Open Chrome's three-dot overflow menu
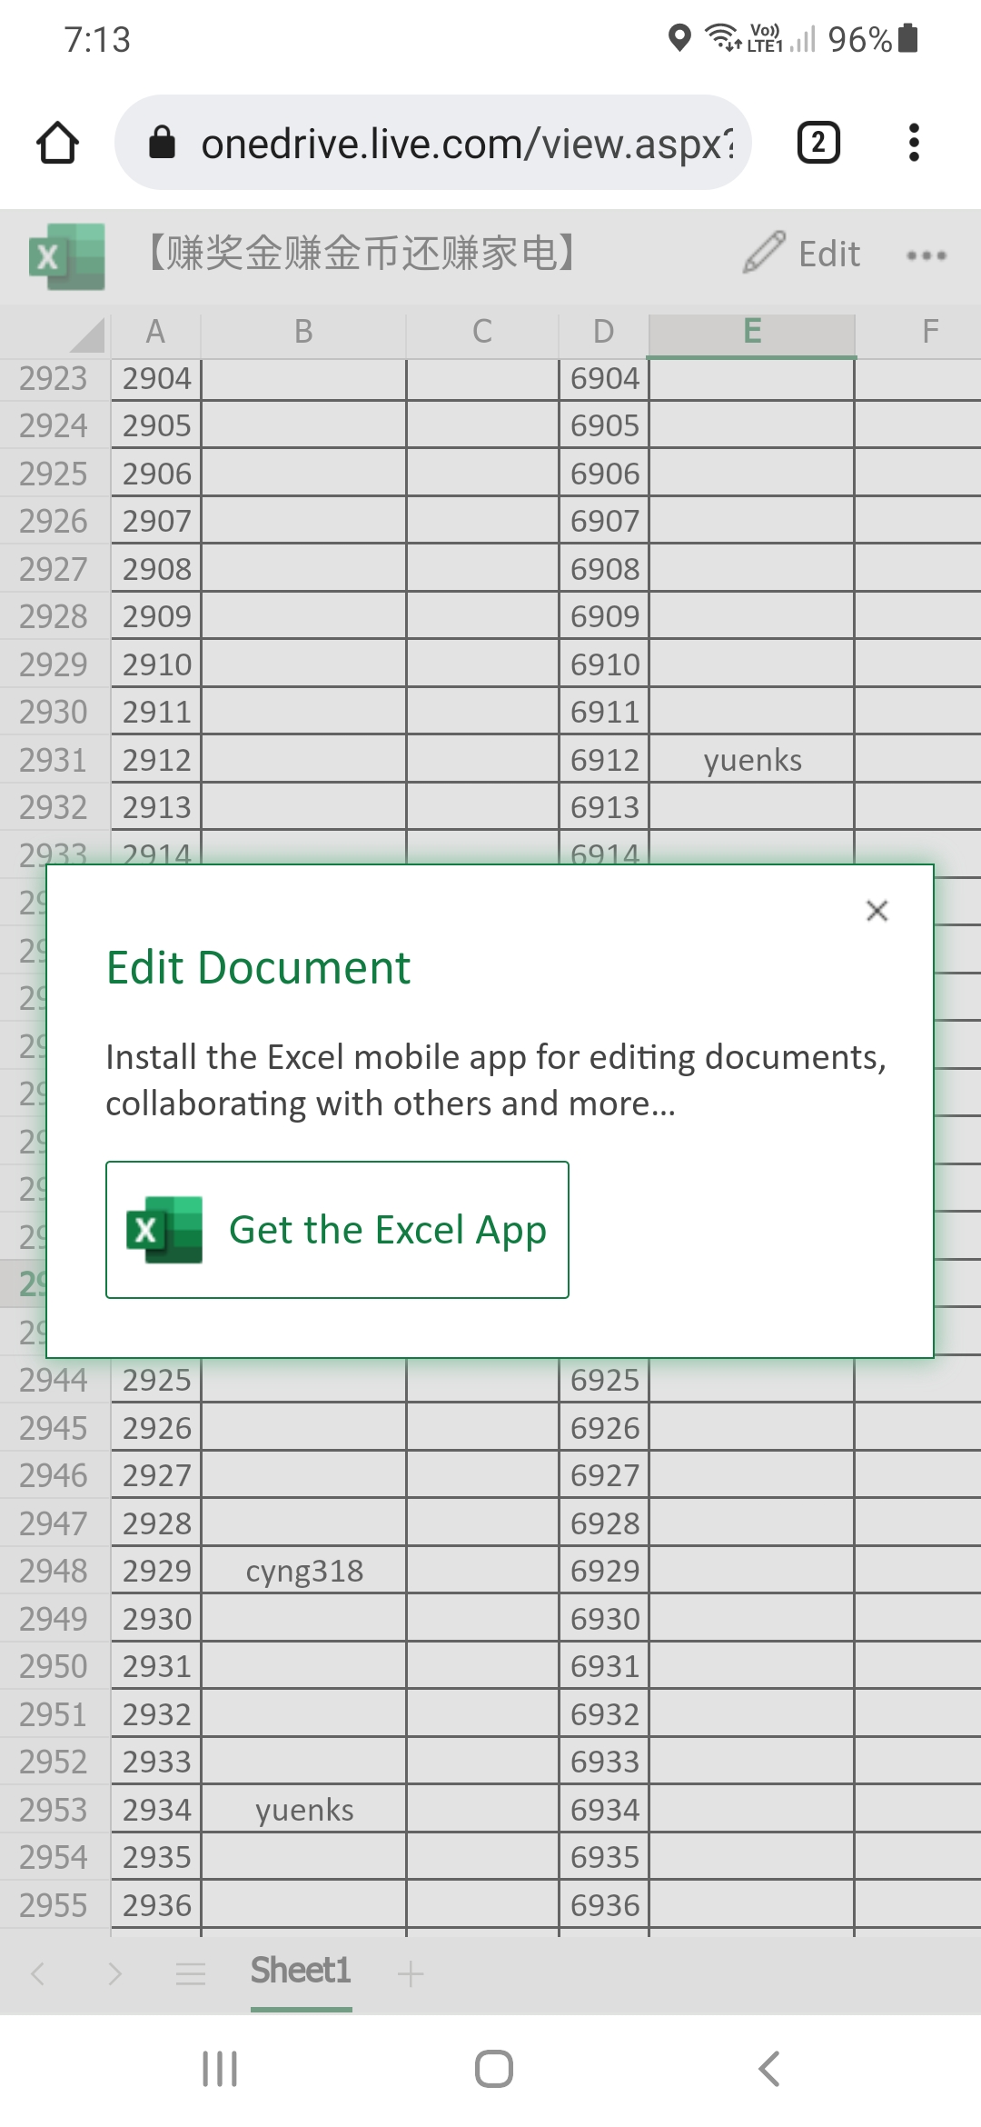Image resolution: width=981 pixels, height=2127 pixels. pos(914,143)
